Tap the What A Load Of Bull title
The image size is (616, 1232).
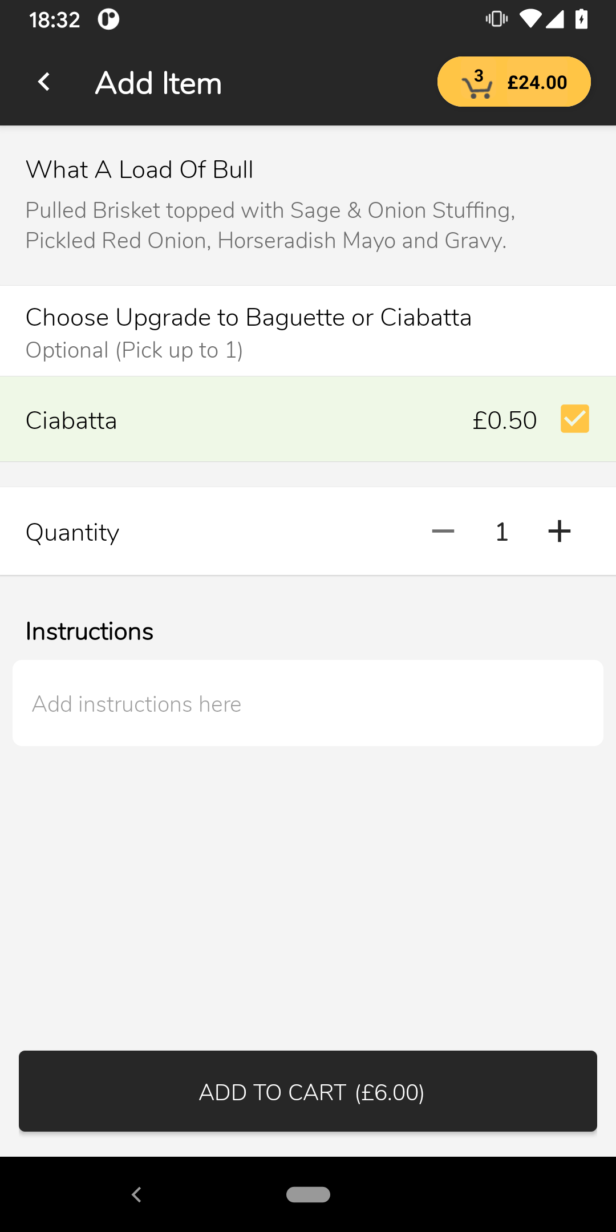click(x=140, y=170)
